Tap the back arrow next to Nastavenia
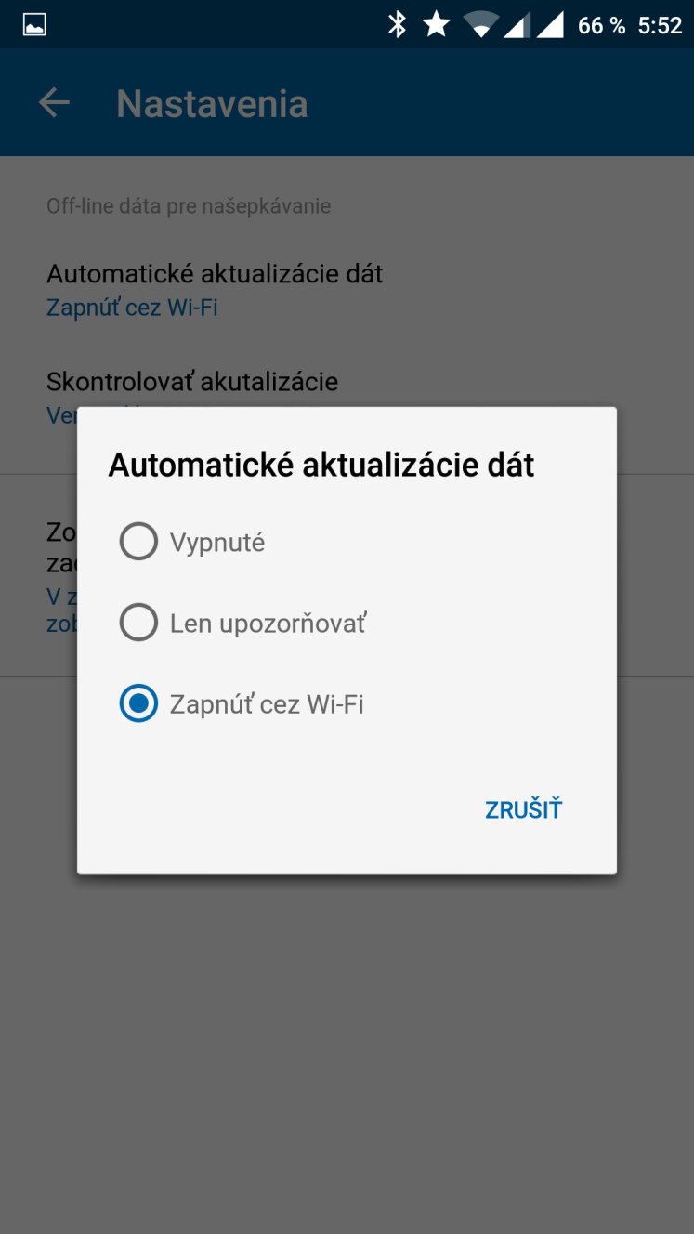The image size is (694, 1234). pyautogui.click(x=54, y=103)
